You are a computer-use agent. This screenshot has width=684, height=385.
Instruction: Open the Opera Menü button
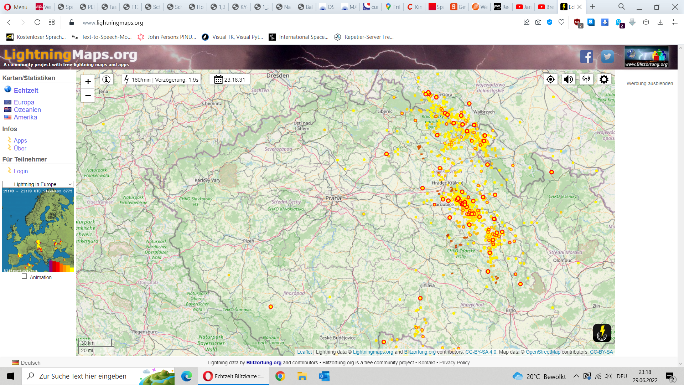[x=16, y=7]
